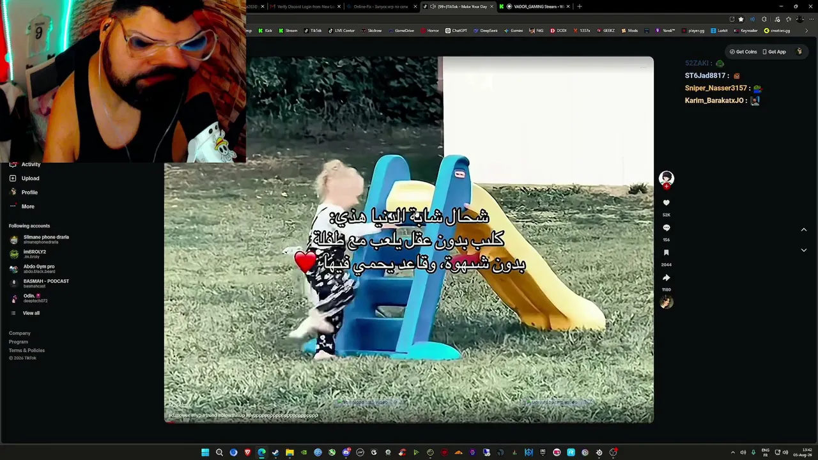
Task: Select the TikTok - Make Your Day tab
Action: (x=458, y=6)
